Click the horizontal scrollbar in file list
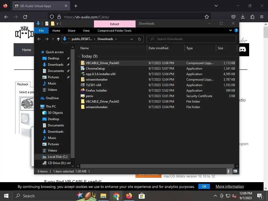Screen dimensions: 268x201 157,166
